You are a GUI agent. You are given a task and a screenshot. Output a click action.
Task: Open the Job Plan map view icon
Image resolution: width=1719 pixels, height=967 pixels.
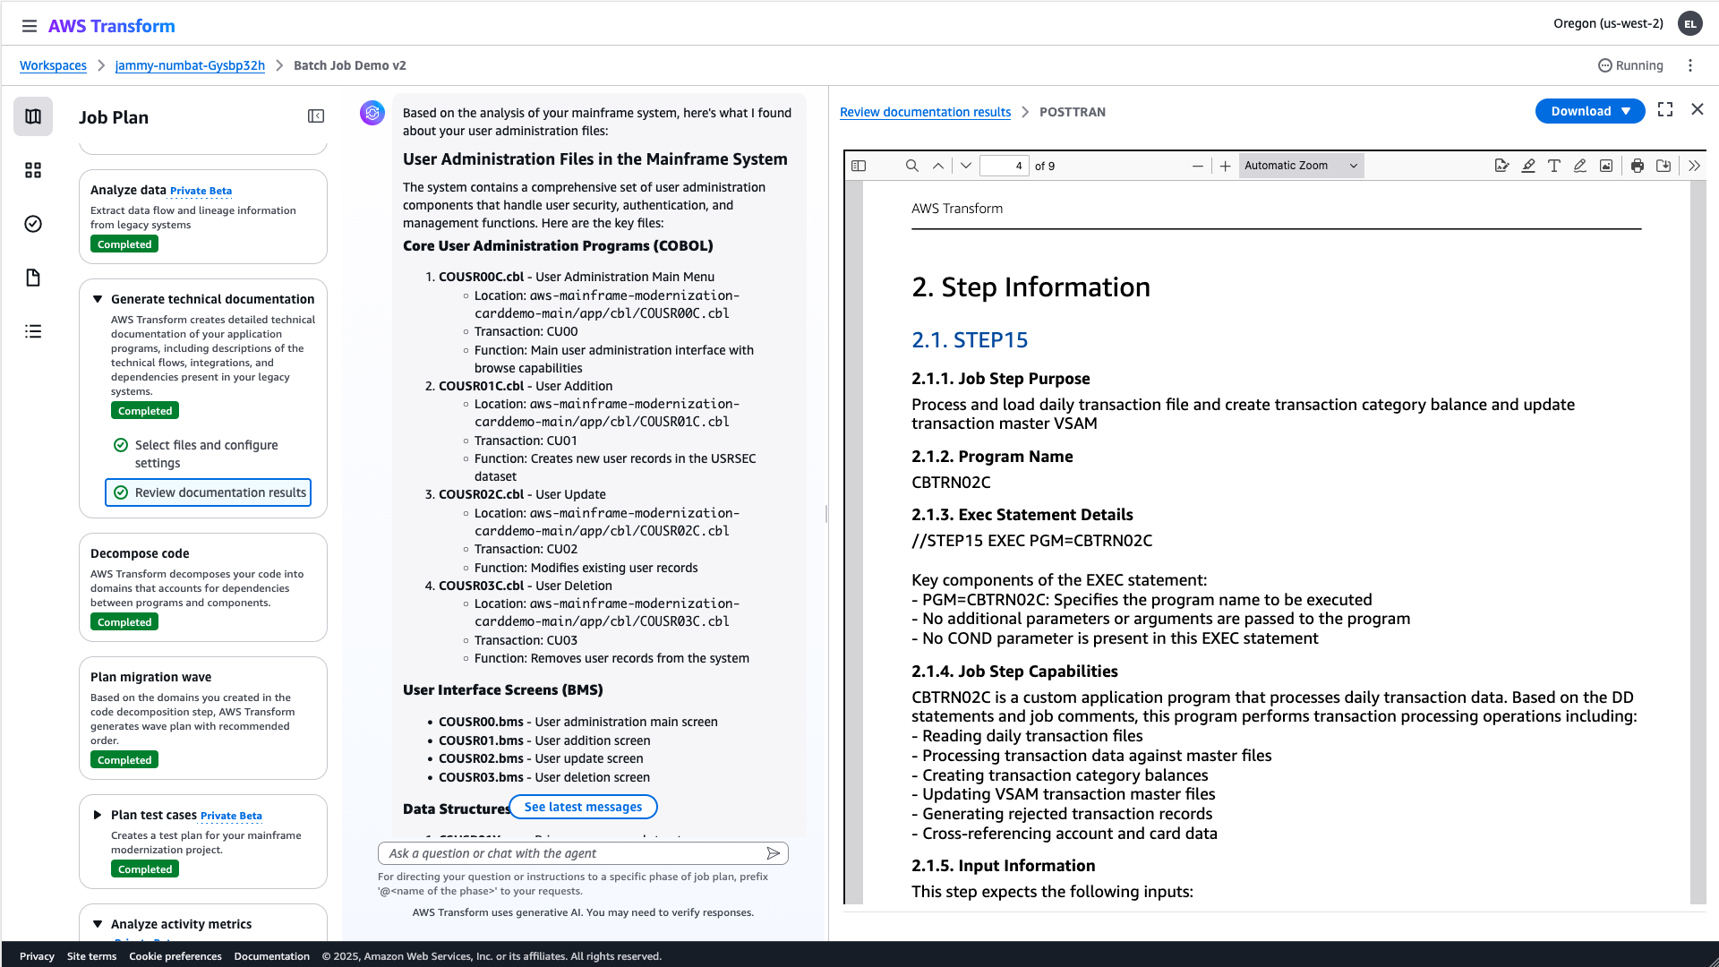pos(33,116)
